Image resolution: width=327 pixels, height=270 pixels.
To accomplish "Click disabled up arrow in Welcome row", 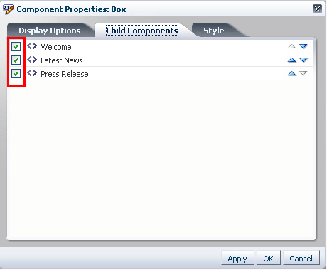I will [291, 46].
